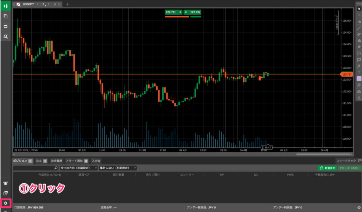Open the Copy section in left sidebar
The height and width of the screenshot is (212, 362).
pos(6,16)
